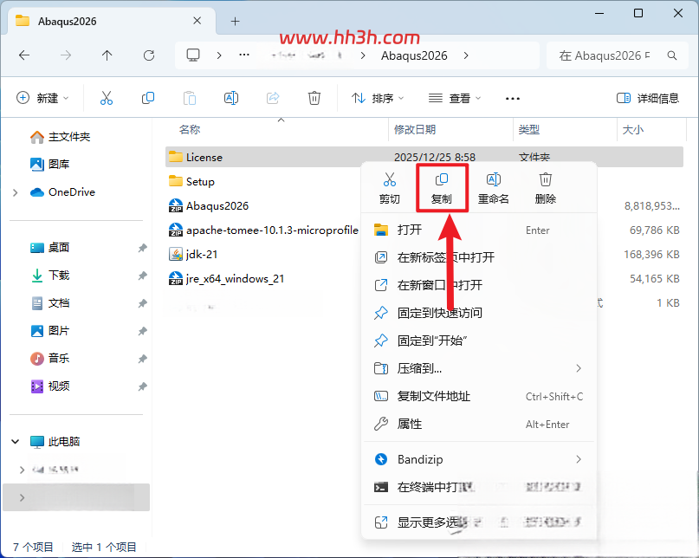
Task: Open the Sort (排序) dropdown
Action: tap(377, 98)
